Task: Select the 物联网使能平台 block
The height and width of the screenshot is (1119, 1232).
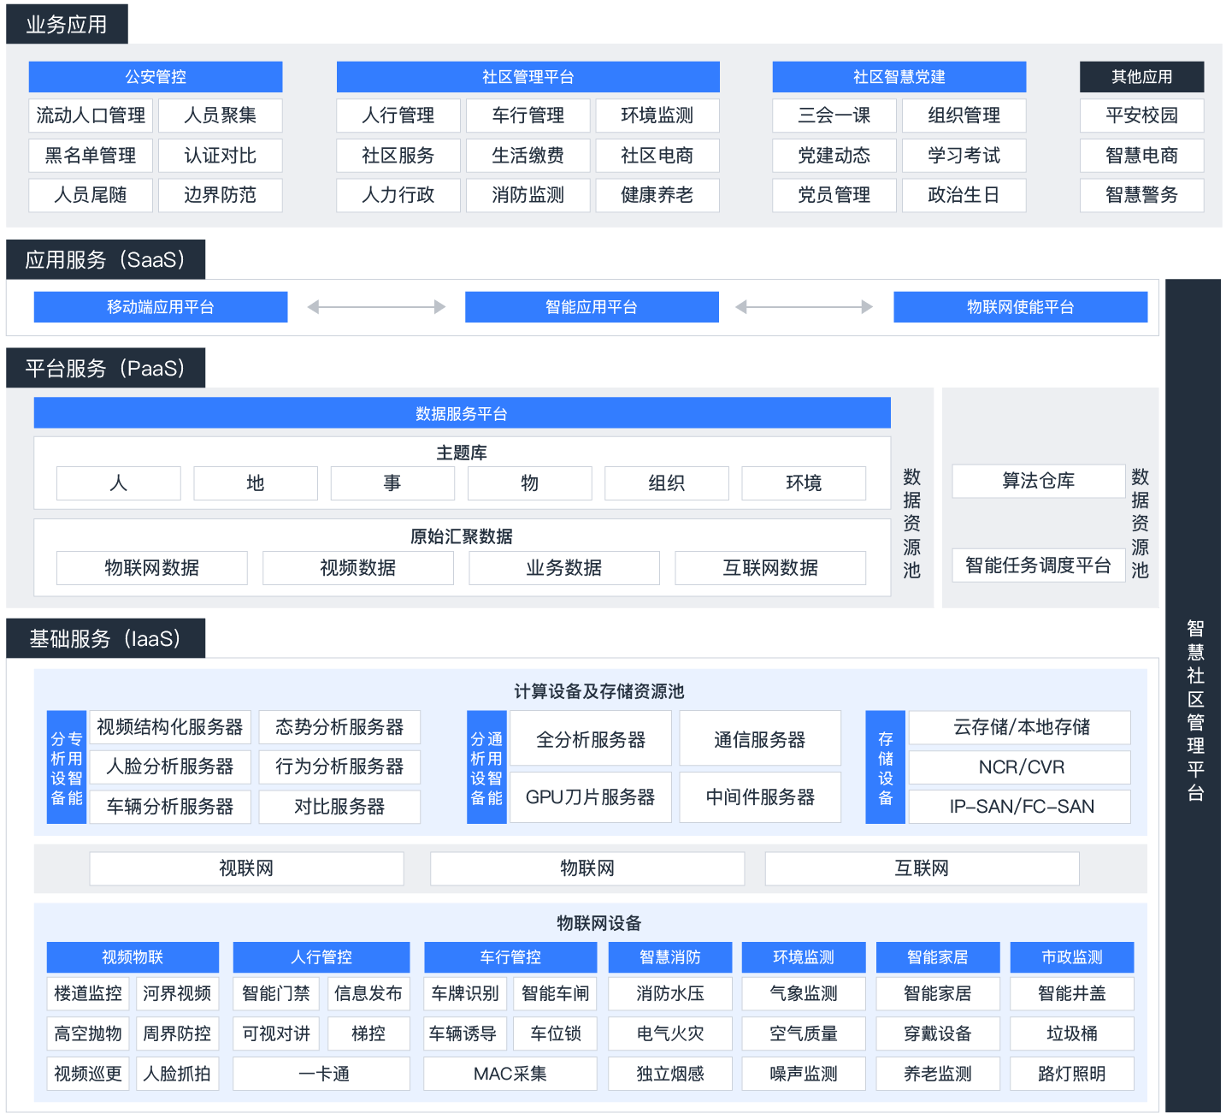Action: pyautogui.click(x=1021, y=307)
